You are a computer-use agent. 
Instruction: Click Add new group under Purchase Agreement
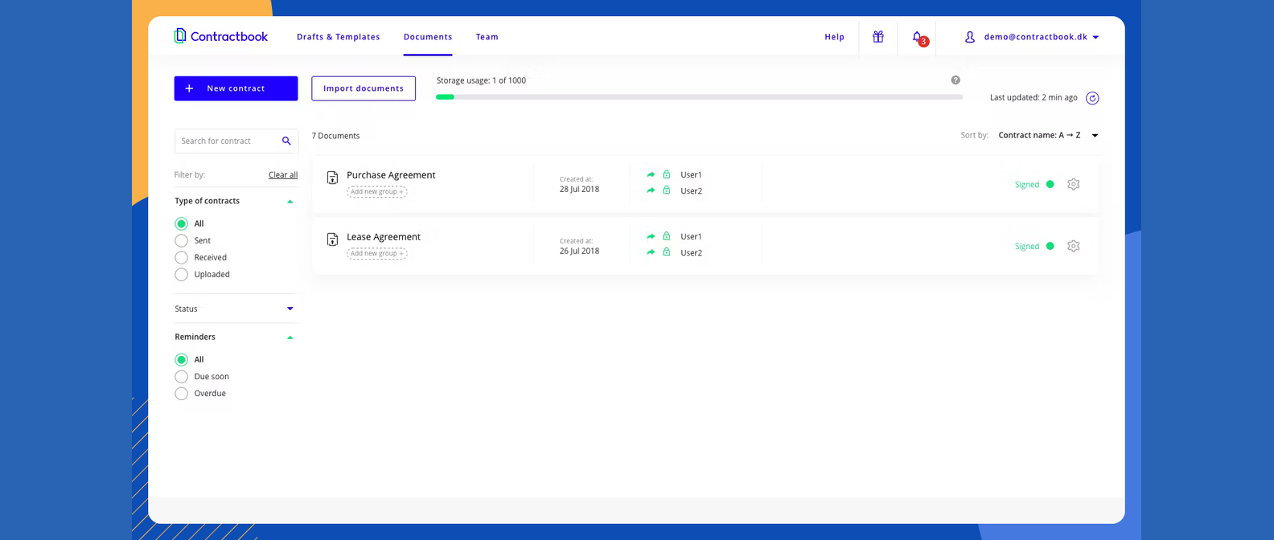pyautogui.click(x=376, y=191)
